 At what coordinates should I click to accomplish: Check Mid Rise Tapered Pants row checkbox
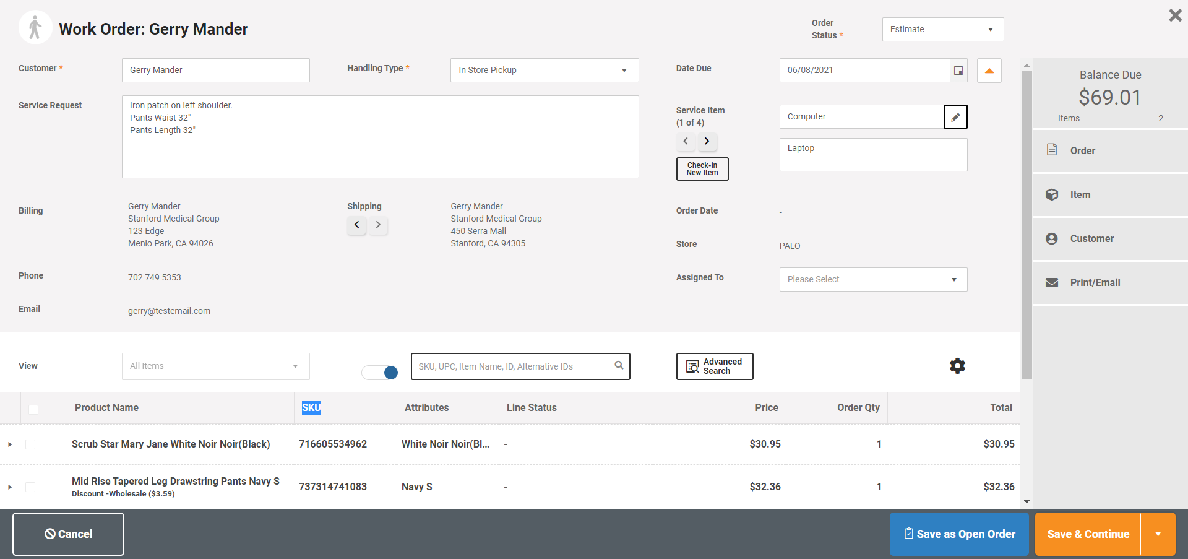[x=30, y=487]
